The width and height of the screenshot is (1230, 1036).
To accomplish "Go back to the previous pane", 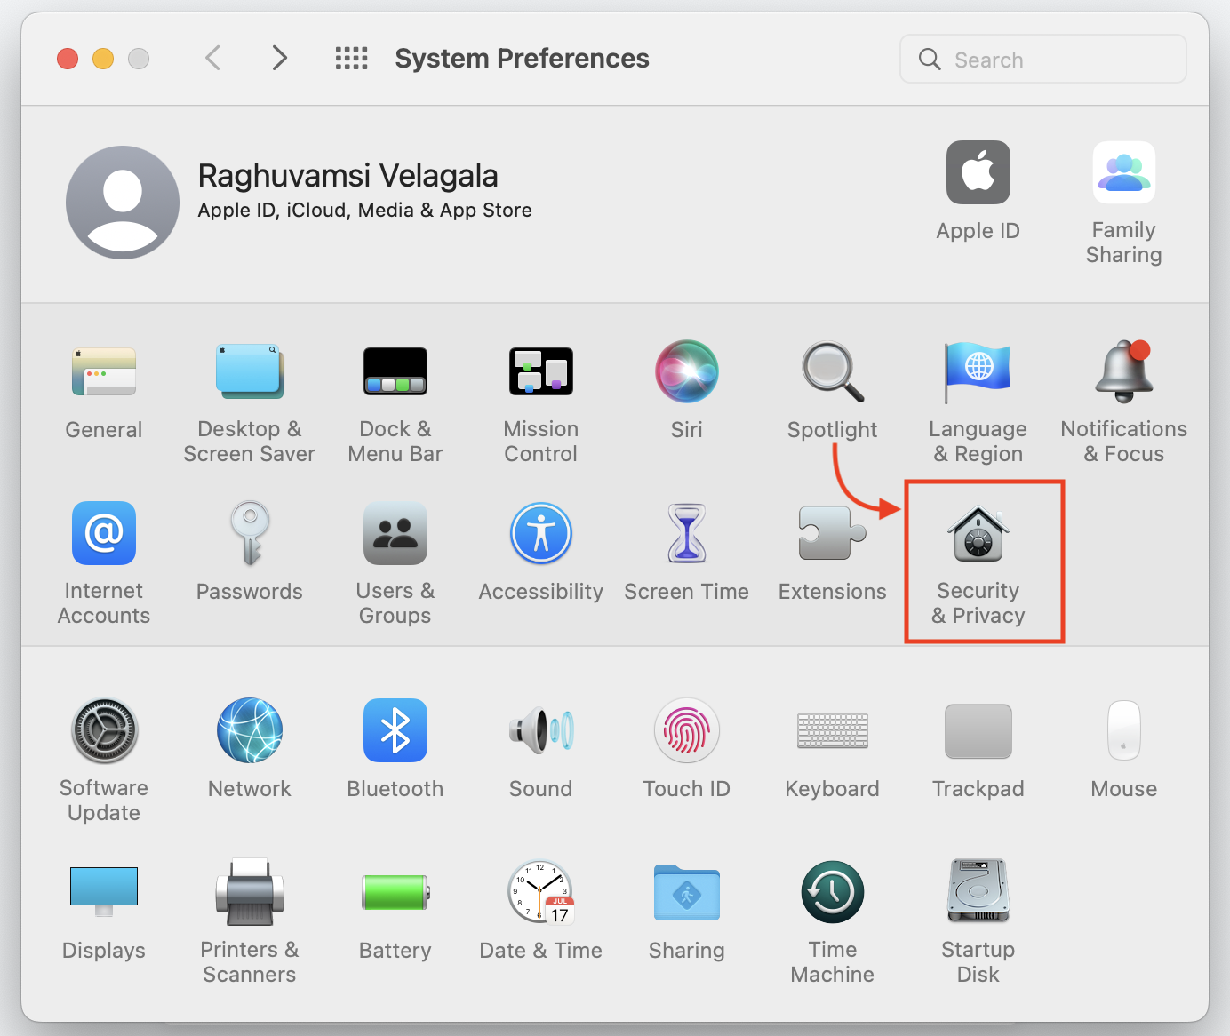I will pyautogui.click(x=212, y=58).
